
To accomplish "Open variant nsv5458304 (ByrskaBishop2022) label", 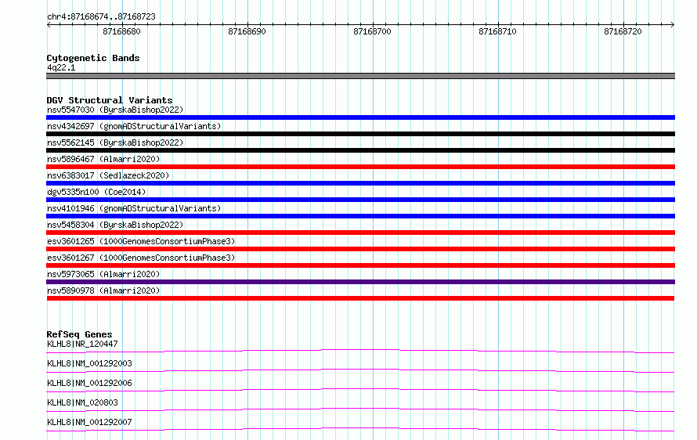I will point(115,225).
